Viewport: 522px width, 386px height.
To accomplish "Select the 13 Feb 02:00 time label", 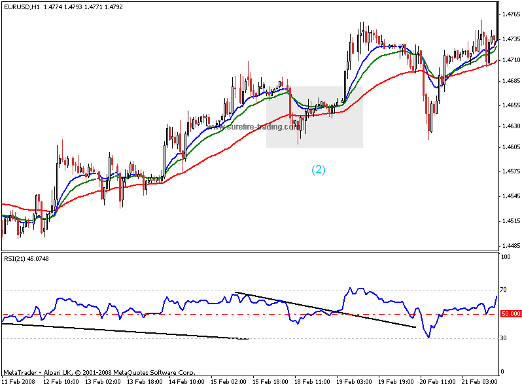I will (103, 381).
